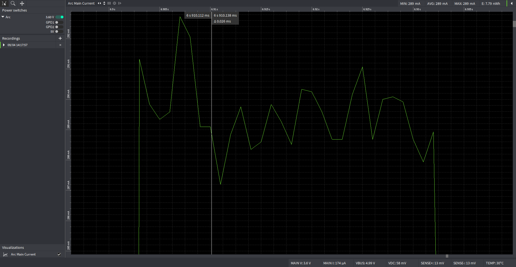Click the AVG: 289 mA readout
The width and height of the screenshot is (516, 267).
point(438,4)
